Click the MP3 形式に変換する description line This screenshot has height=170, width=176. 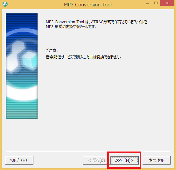coord(71,27)
